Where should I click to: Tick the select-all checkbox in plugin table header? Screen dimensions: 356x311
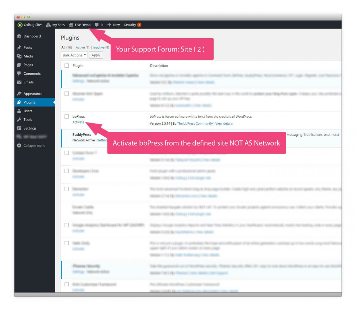pyautogui.click(x=67, y=65)
